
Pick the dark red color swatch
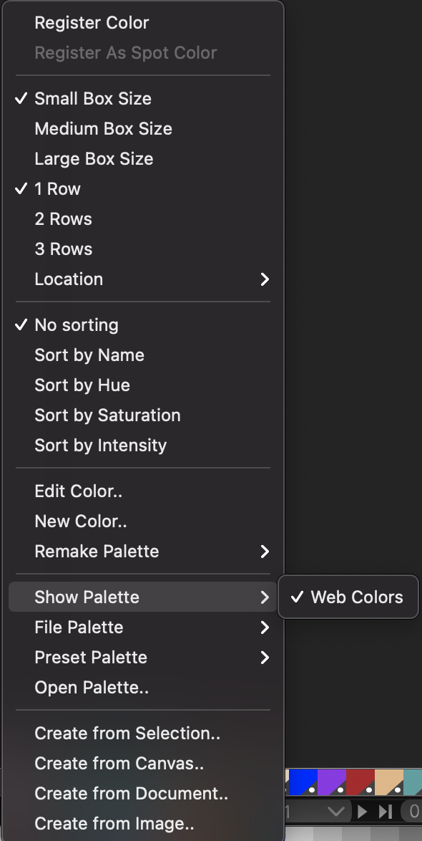[x=360, y=782]
